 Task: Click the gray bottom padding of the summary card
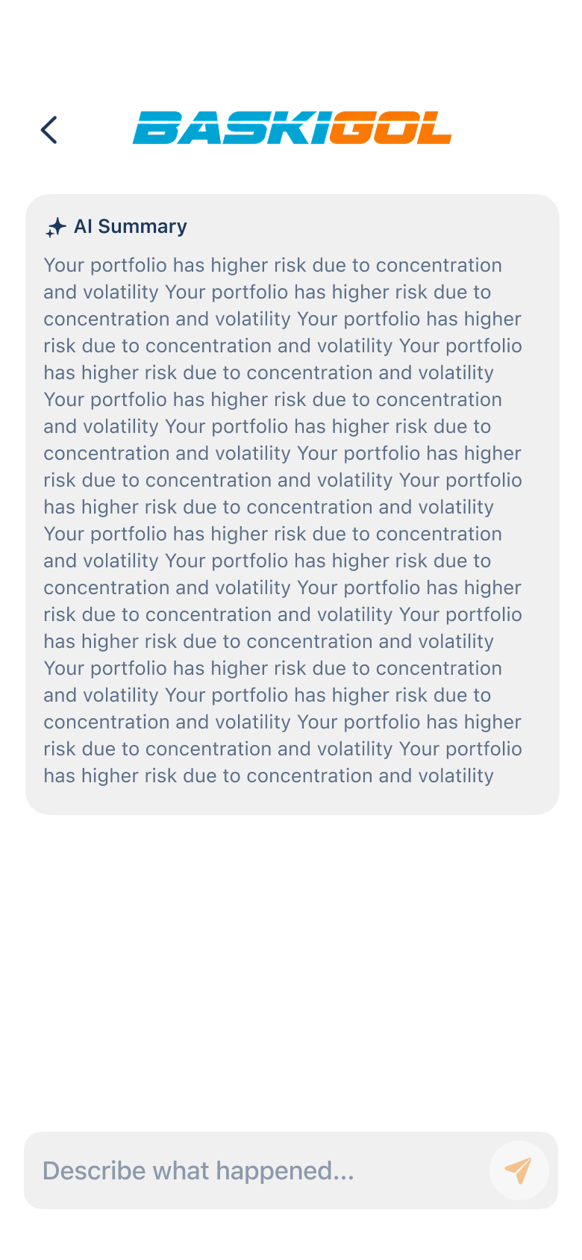pyautogui.click(x=292, y=802)
